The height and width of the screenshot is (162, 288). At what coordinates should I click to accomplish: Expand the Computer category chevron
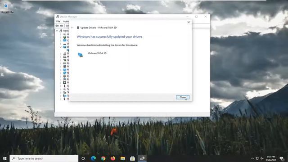[61, 40]
